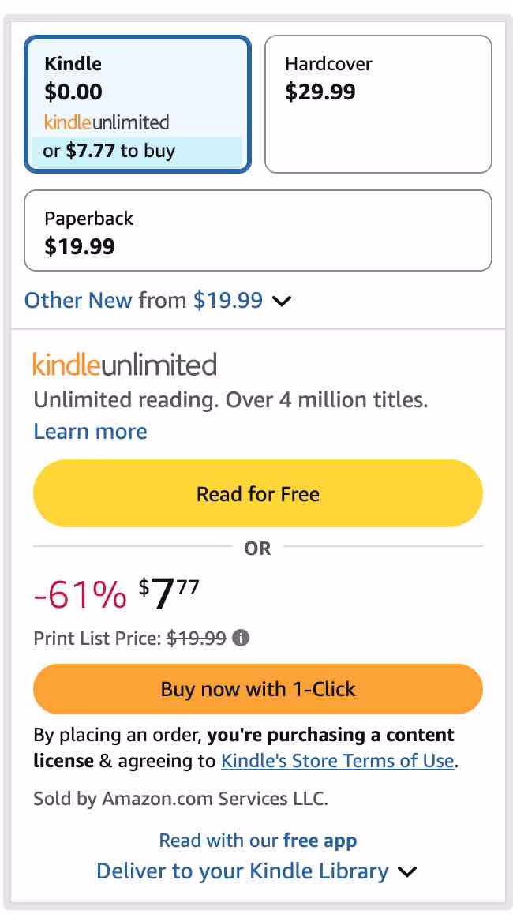Open the Deliver to your Kindle Library text

pyautogui.click(x=242, y=871)
